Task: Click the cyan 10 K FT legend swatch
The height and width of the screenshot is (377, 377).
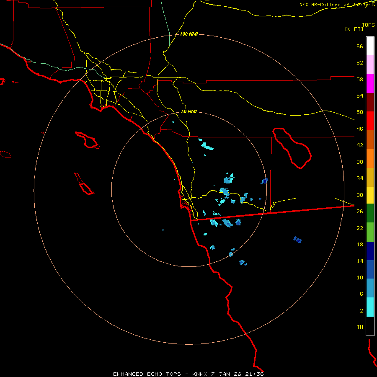Action: [x=370, y=307]
